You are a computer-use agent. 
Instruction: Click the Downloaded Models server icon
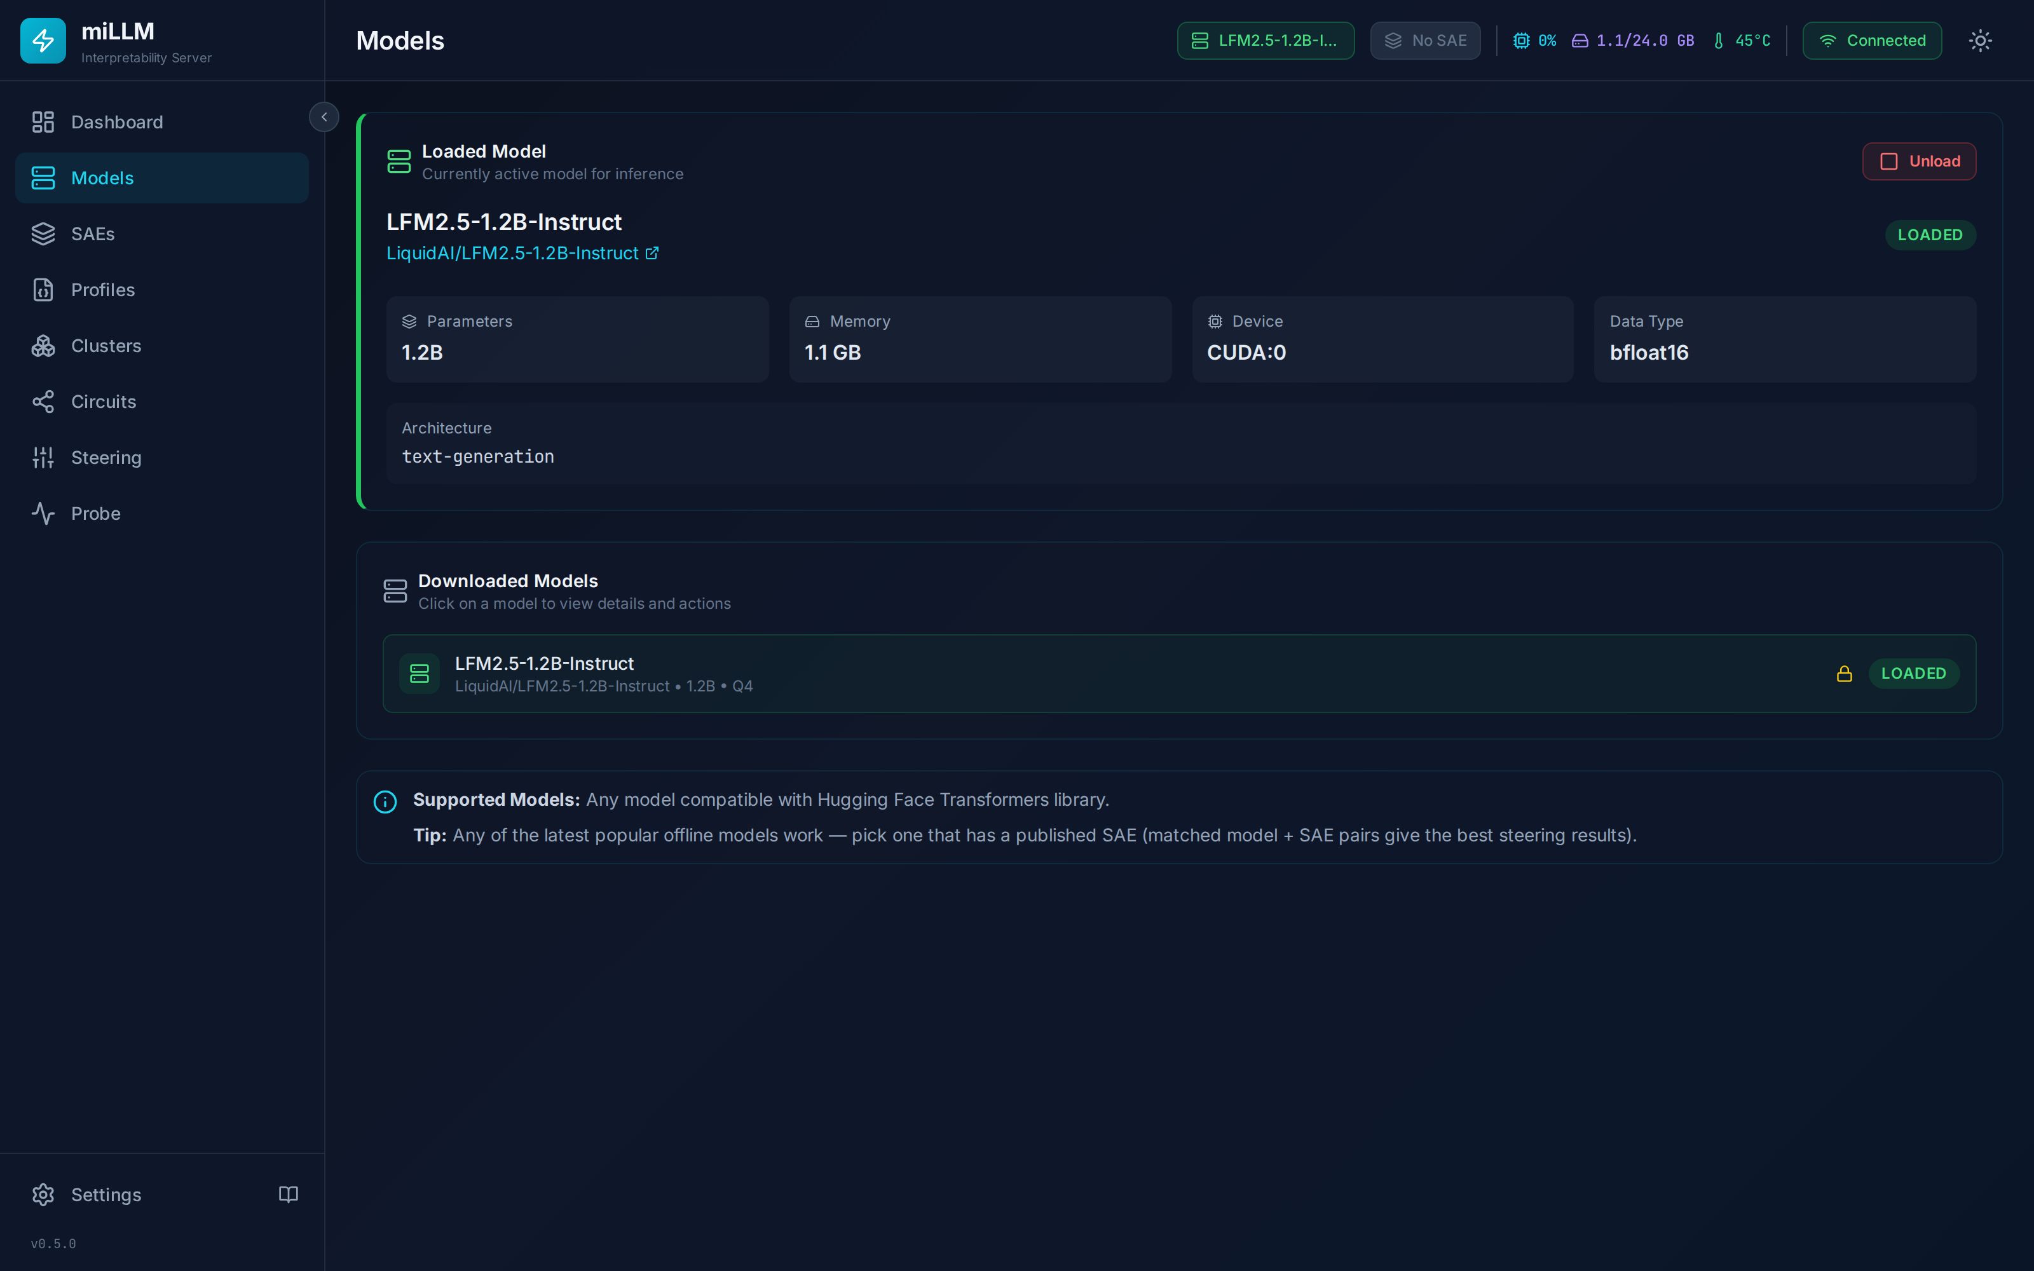395,591
